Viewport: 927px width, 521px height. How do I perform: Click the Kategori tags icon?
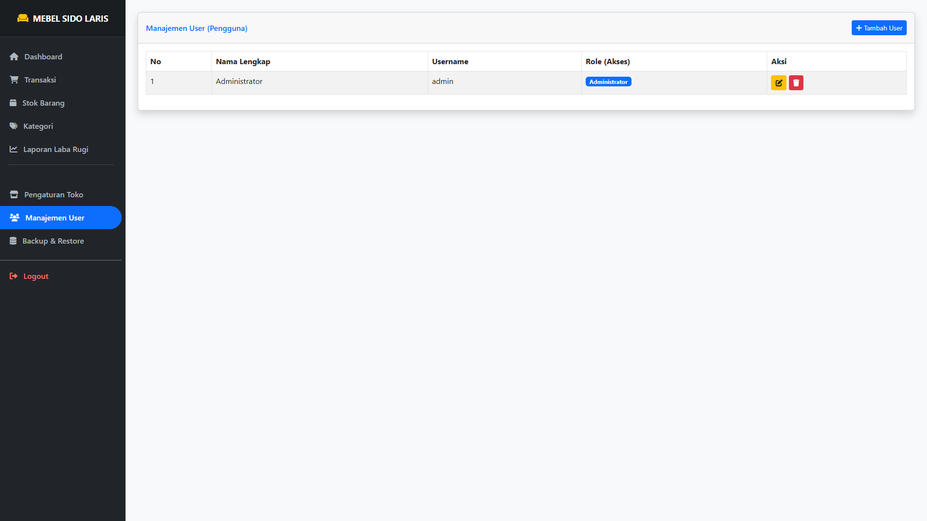pos(14,126)
